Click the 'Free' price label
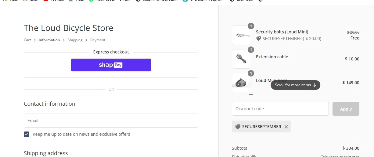 point(355,38)
